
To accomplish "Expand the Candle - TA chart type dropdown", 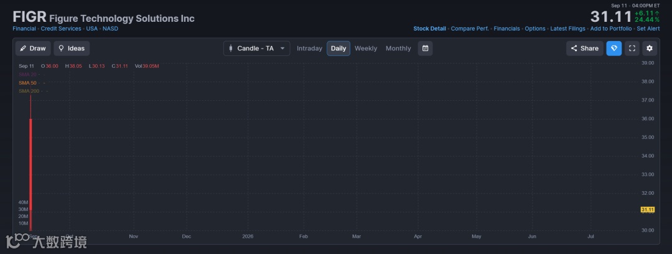I will click(256, 49).
